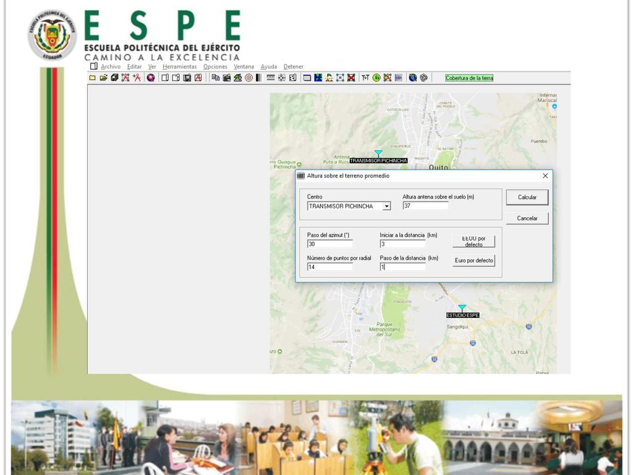The image size is (633, 475).
Task: Click the red picture page toolbar icon
Action: 198,77
